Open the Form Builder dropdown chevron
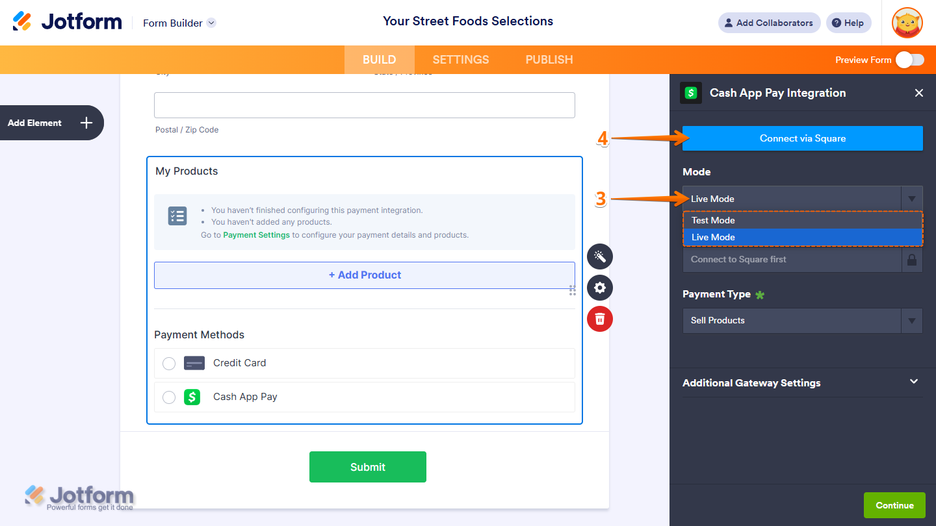Screen dimensions: 936x526 pyautogui.click(x=211, y=23)
